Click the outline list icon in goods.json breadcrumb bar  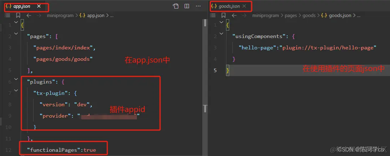pyautogui.click(x=213, y=15)
